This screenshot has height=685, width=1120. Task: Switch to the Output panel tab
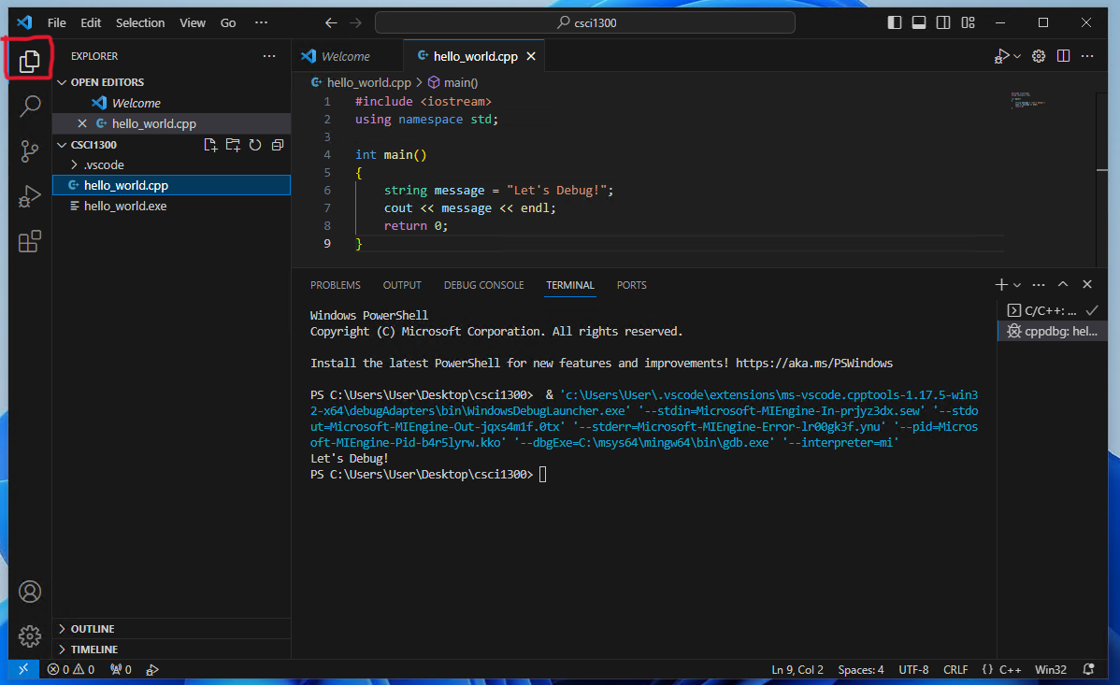(x=402, y=285)
